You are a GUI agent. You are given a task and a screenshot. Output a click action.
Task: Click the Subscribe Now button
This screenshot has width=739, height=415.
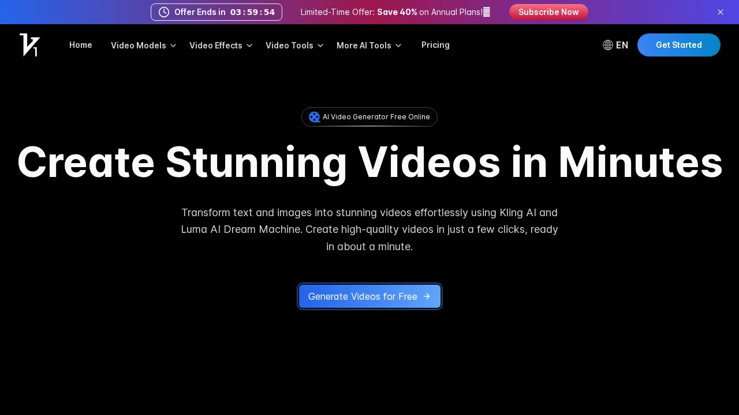(x=548, y=12)
